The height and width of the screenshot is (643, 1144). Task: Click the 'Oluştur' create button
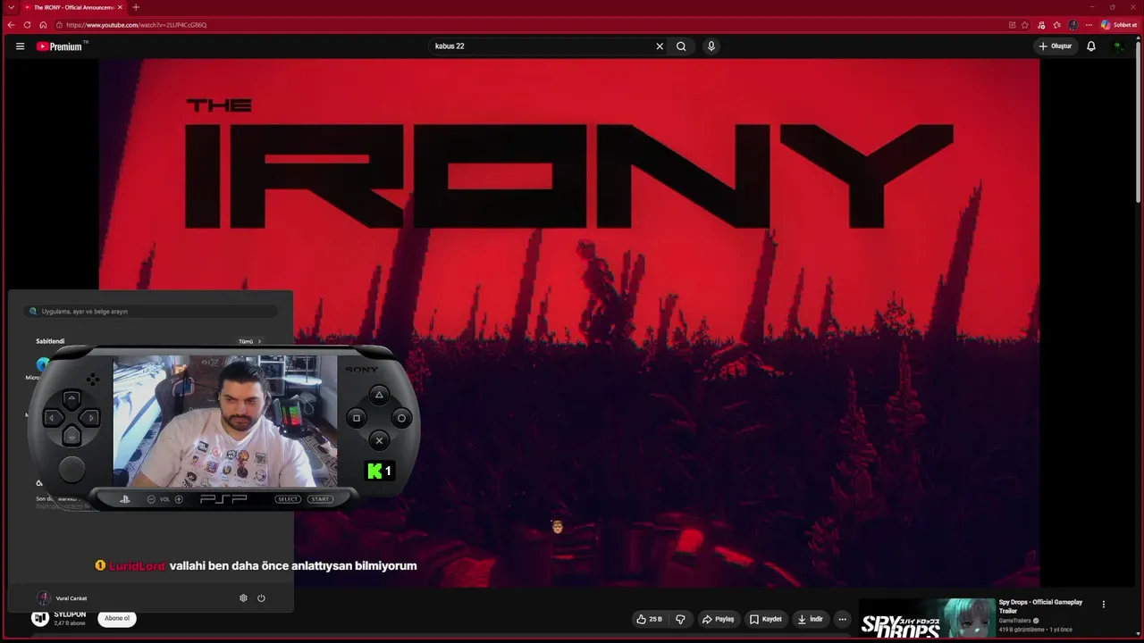pyautogui.click(x=1055, y=46)
